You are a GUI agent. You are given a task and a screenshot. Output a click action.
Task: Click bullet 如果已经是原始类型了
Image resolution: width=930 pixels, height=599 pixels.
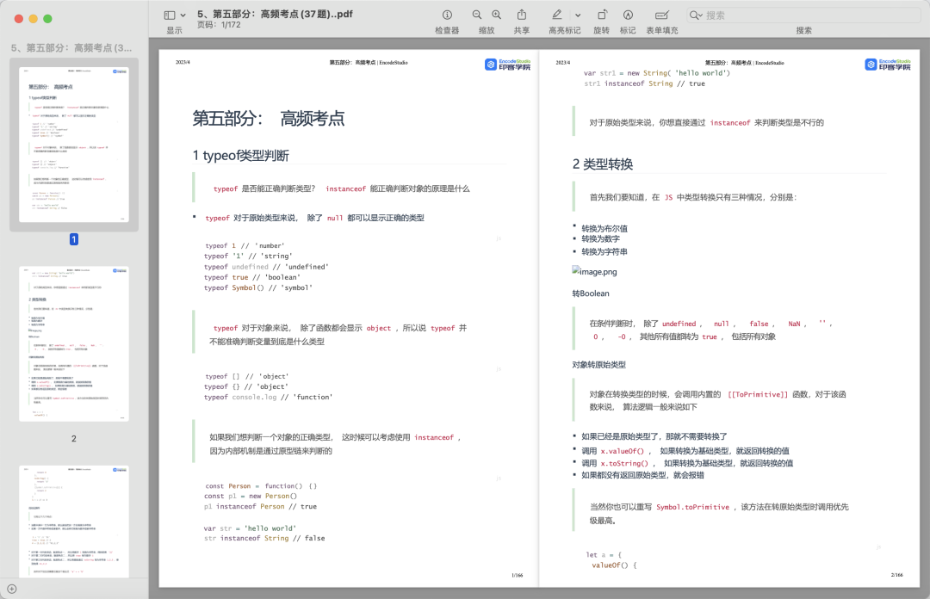tap(654, 436)
